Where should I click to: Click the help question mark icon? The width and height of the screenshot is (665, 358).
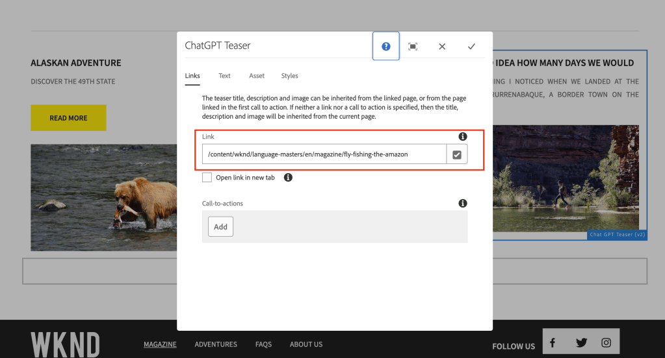[x=386, y=46]
